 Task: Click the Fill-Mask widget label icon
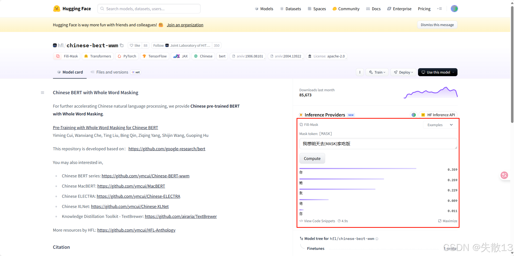(301, 125)
